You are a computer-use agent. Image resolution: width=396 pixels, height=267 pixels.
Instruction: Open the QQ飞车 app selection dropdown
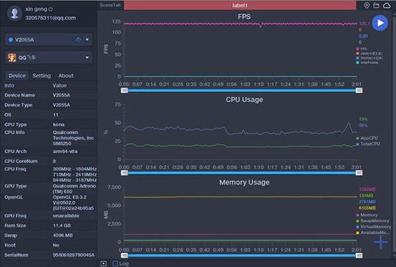[x=87, y=58]
